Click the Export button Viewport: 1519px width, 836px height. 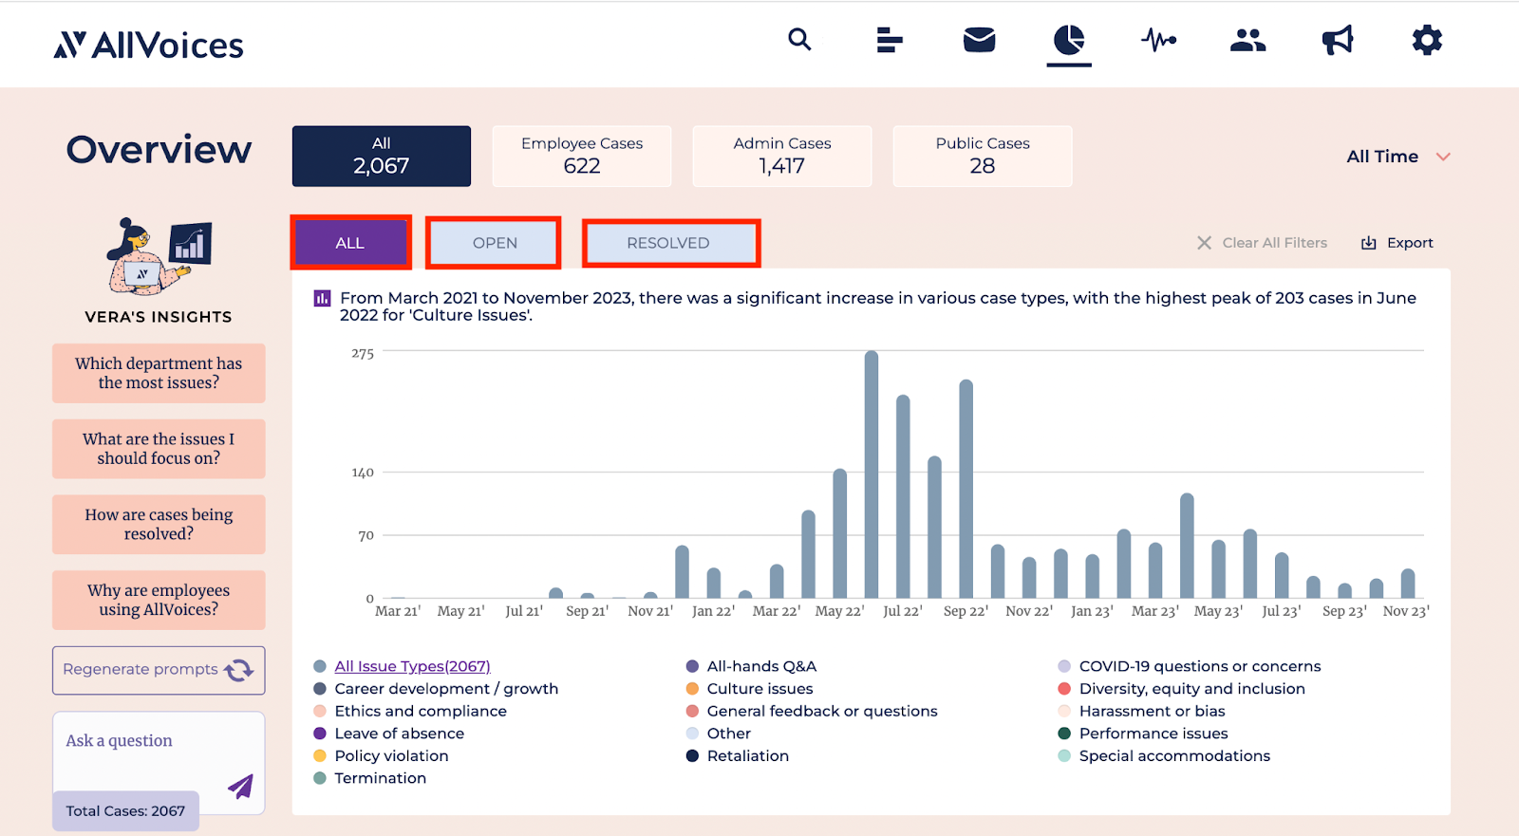pos(1397,243)
